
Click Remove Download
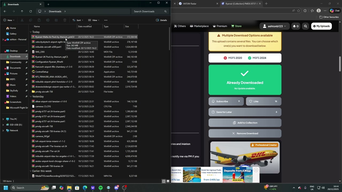tap(245, 133)
